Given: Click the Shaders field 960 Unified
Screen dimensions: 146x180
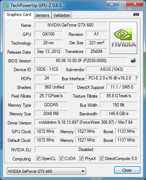Looking at the screenshot, I should coord(54,87).
